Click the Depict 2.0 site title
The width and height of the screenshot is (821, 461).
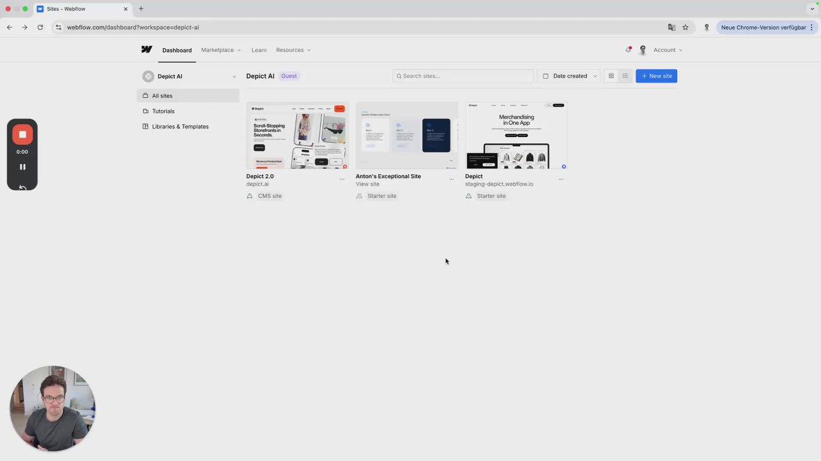[260, 176]
